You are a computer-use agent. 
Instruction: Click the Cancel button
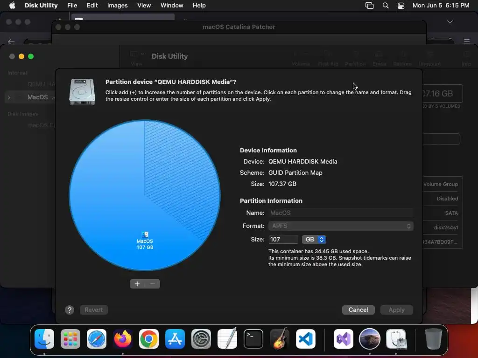[358, 310]
